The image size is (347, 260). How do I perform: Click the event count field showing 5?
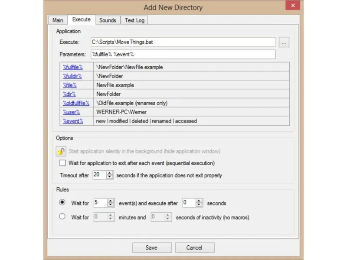(x=101, y=203)
